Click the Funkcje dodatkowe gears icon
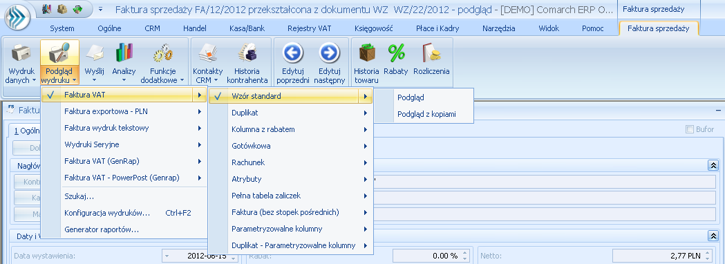The width and height of the screenshot is (725, 264). pos(162,53)
